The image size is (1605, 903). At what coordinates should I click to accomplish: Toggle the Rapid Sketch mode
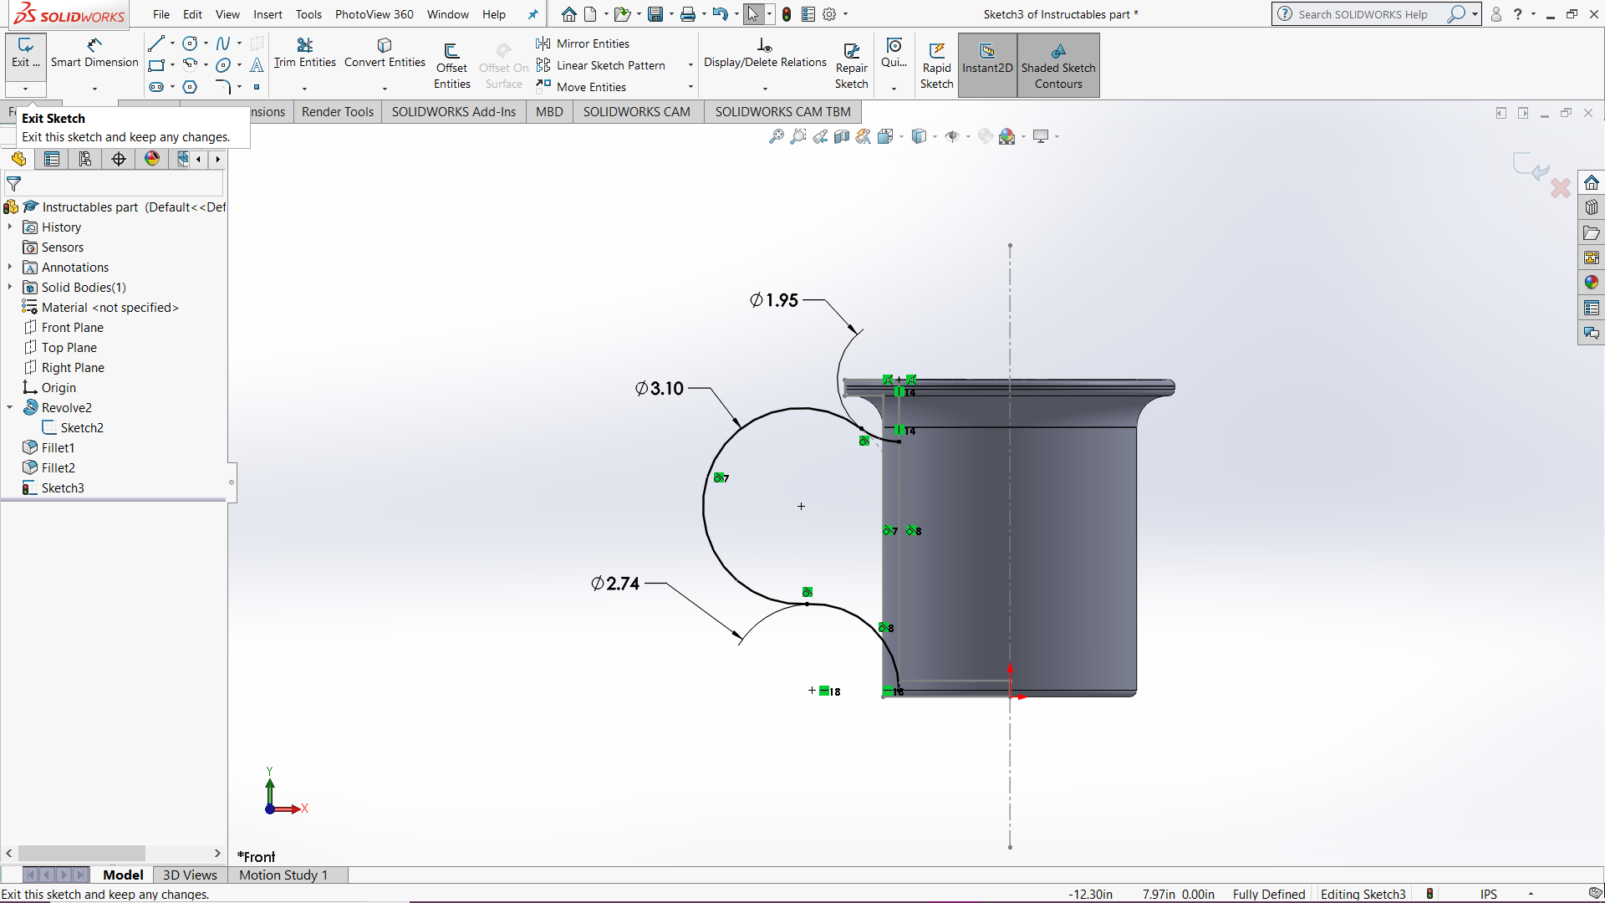coord(936,63)
